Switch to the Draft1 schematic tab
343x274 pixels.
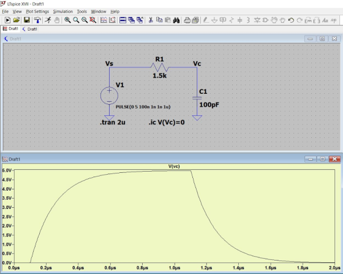tap(30, 29)
